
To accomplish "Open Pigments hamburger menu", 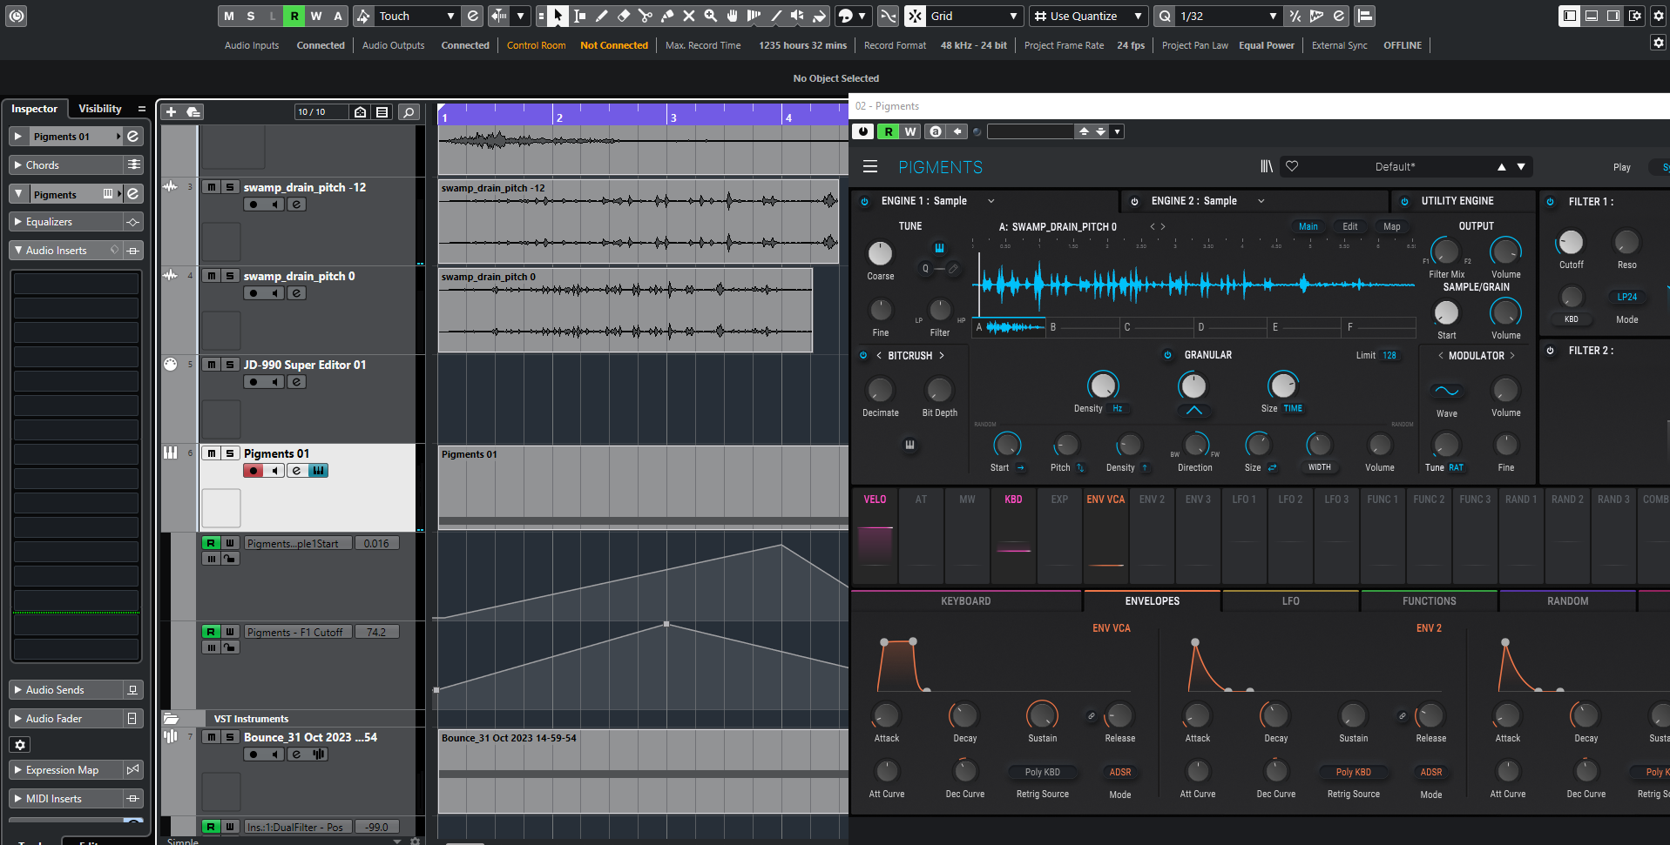I will tap(869, 166).
